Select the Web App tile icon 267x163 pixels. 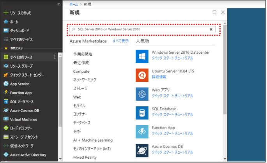coord(142,94)
